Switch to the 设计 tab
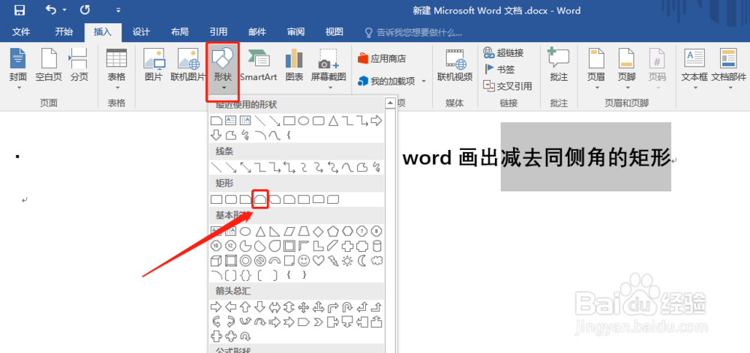The image size is (750, 353). pos(141,32)
